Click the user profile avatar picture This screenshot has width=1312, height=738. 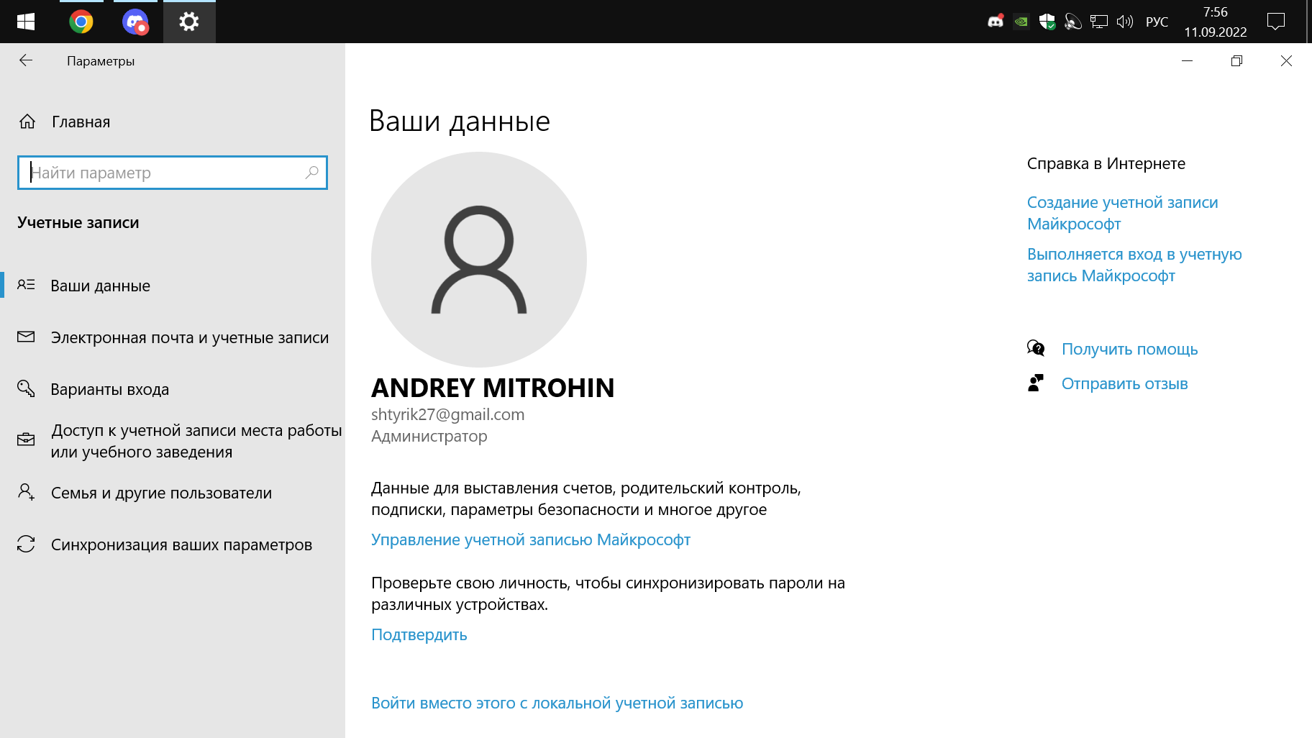pyautogui.click(x=478, y=260)
